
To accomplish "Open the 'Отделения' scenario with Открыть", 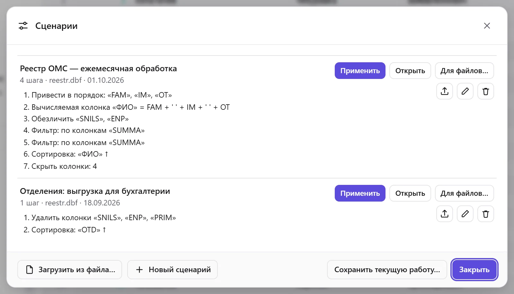I will [x=410, y=193].
